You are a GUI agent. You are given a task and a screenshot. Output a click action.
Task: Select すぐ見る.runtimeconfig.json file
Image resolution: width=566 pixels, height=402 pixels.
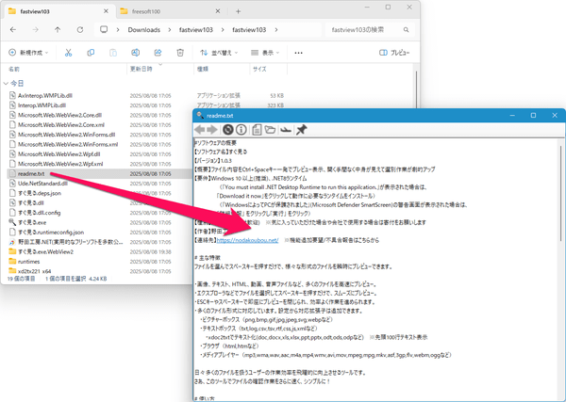[51, 232]
